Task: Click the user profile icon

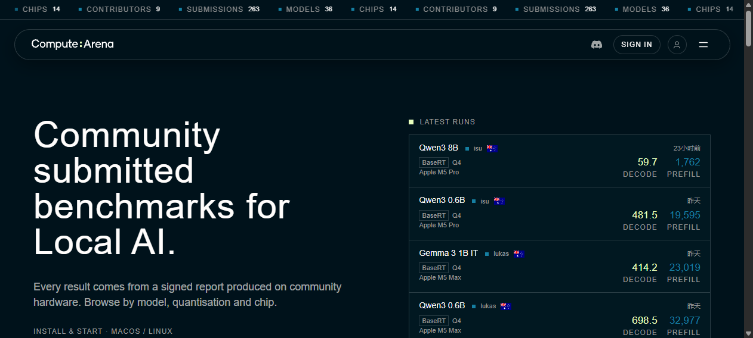Action: pyautogui.click(x=677, y=45)
